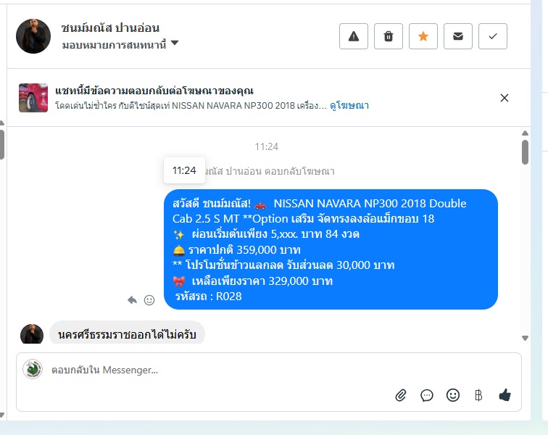Expand the มอบหมายการสนทนานี้ dropdown

(x=120, y=44)
